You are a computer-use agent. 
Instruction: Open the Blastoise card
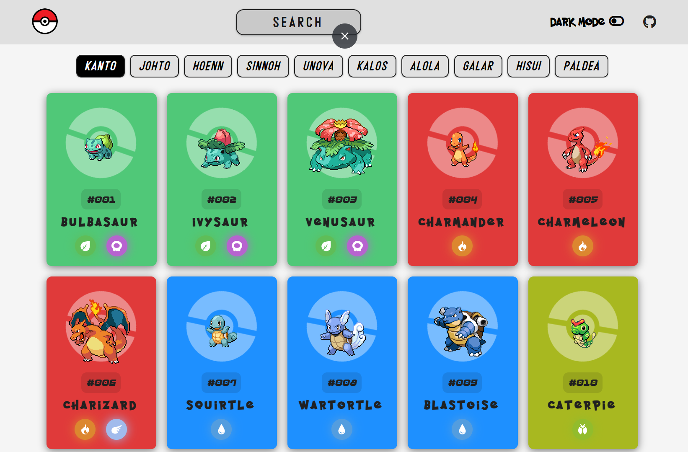point(463,362)
